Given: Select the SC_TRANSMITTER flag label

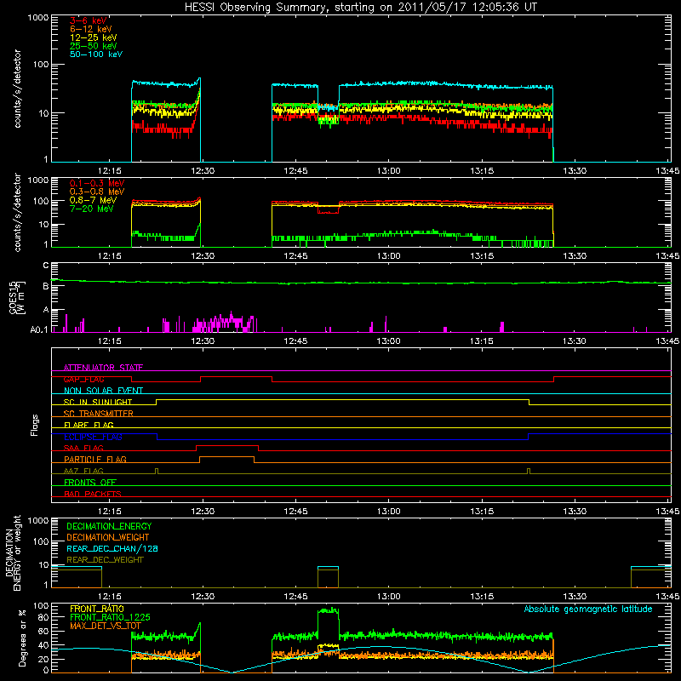Looking at the screenshot, I should pos(99,414).
